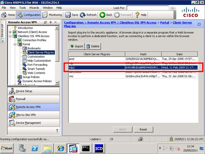Click the Reset button

(x=143, y=129)
